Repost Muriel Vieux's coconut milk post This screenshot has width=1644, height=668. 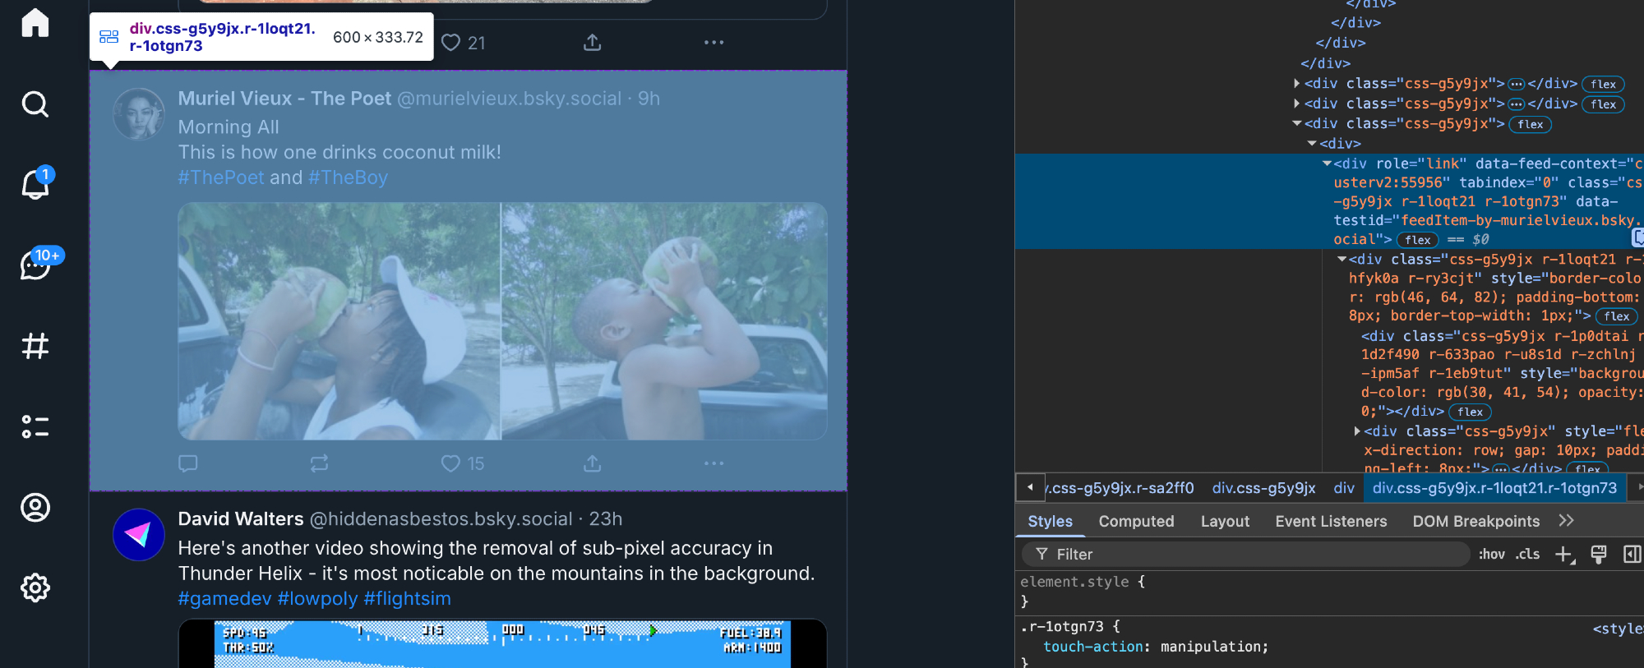[x=319, y=463]
